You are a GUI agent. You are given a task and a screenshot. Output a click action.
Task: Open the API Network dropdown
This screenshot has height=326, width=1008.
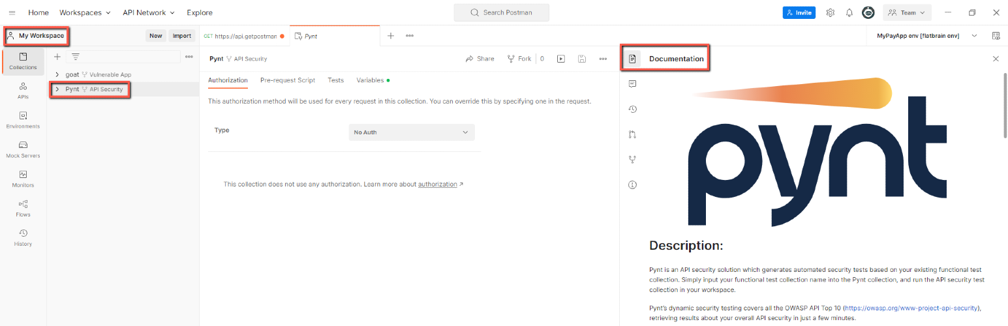149,12
